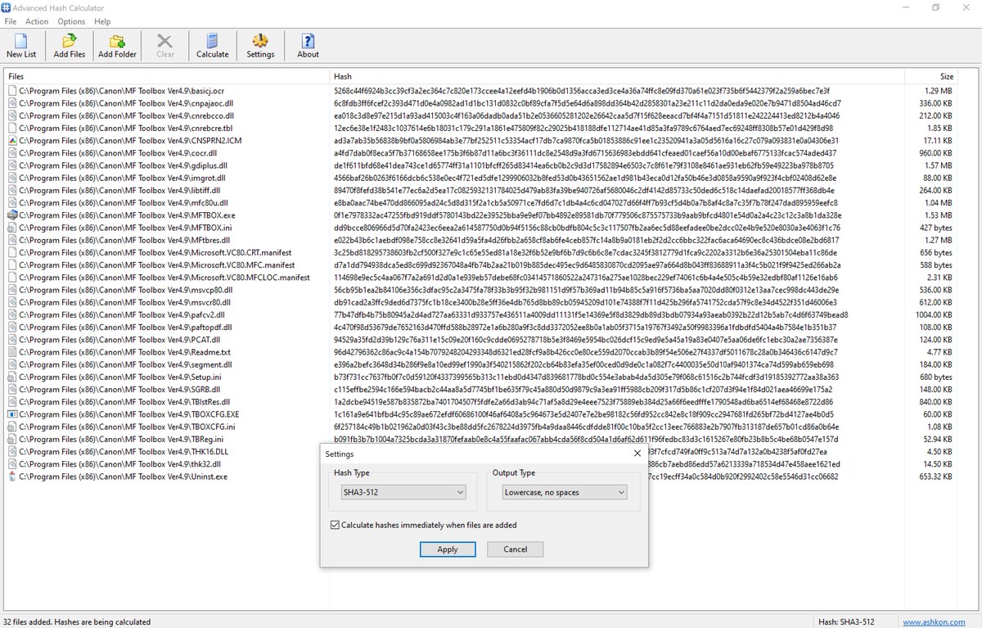Image resolution: width=982 pixels, height=628 pixels.
Task: Click the MFTBOX.exe application icon
Action: click(12, 215)
